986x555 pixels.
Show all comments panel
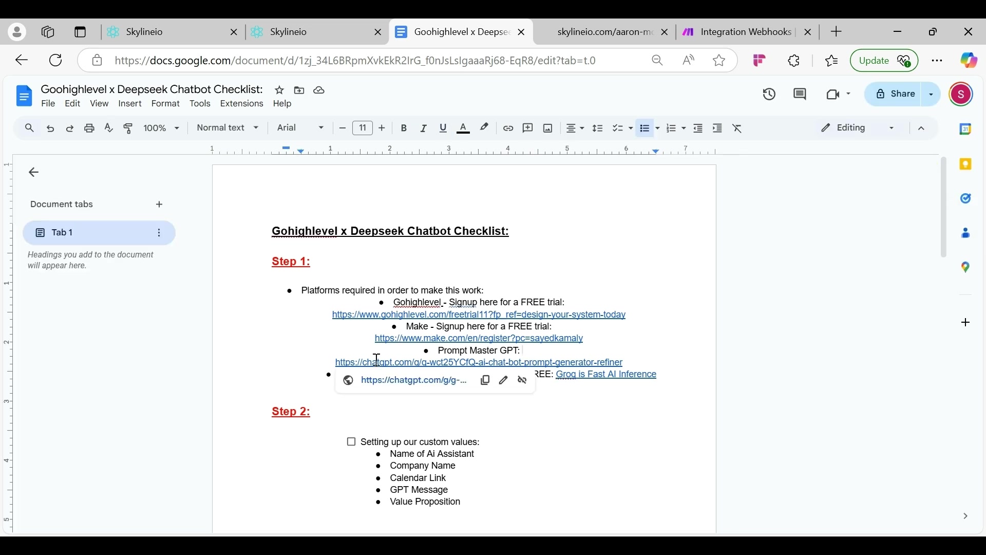(x=800, y=95)
